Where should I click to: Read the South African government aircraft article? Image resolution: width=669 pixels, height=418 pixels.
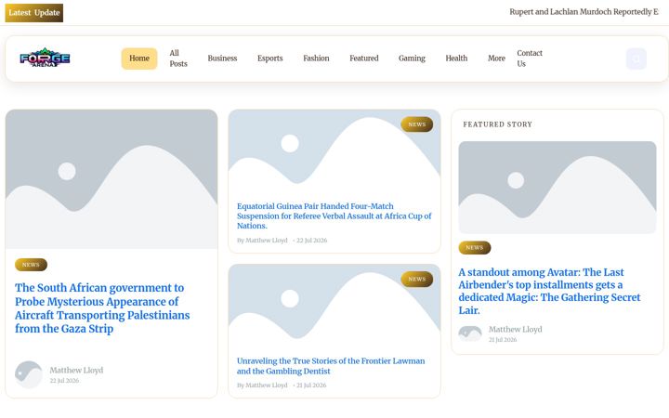pos(102,308)
